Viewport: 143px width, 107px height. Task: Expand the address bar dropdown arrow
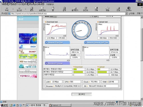(x=126, y=13)
